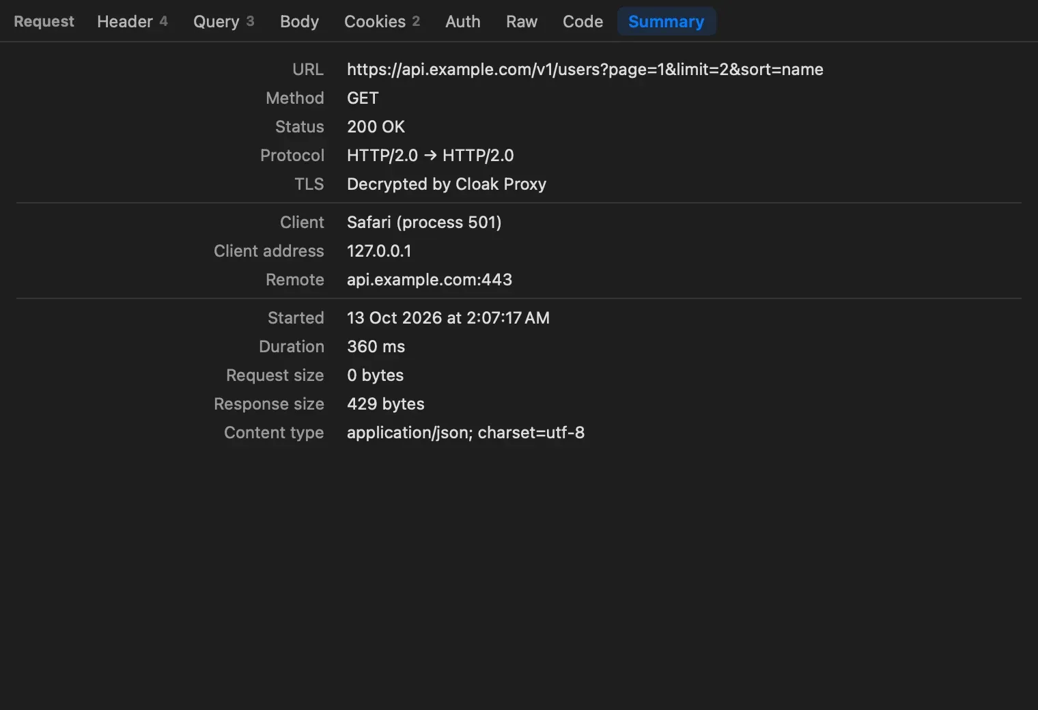The image size is (1038, 710).
Task: Click the '0 bytes' request size
Action: pyautogui.click(x=375, y=375)
